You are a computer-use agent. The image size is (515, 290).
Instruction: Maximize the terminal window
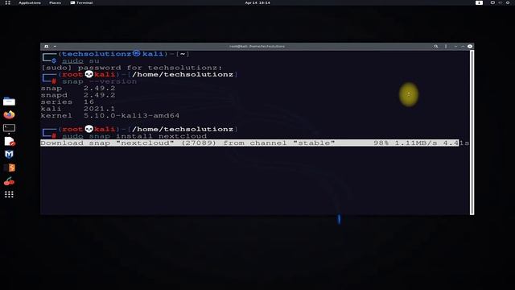tap(463, 47)
